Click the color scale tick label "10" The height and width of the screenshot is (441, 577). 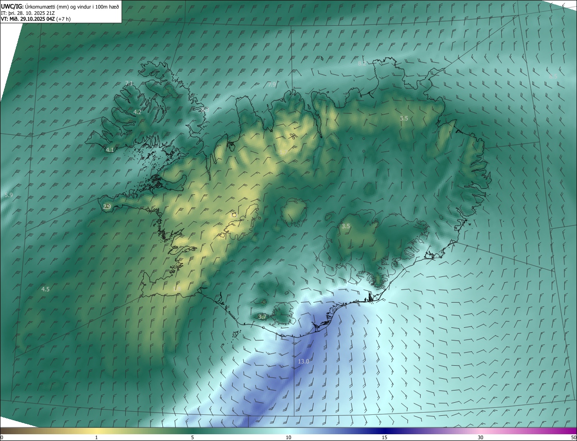tap(288, 437)
